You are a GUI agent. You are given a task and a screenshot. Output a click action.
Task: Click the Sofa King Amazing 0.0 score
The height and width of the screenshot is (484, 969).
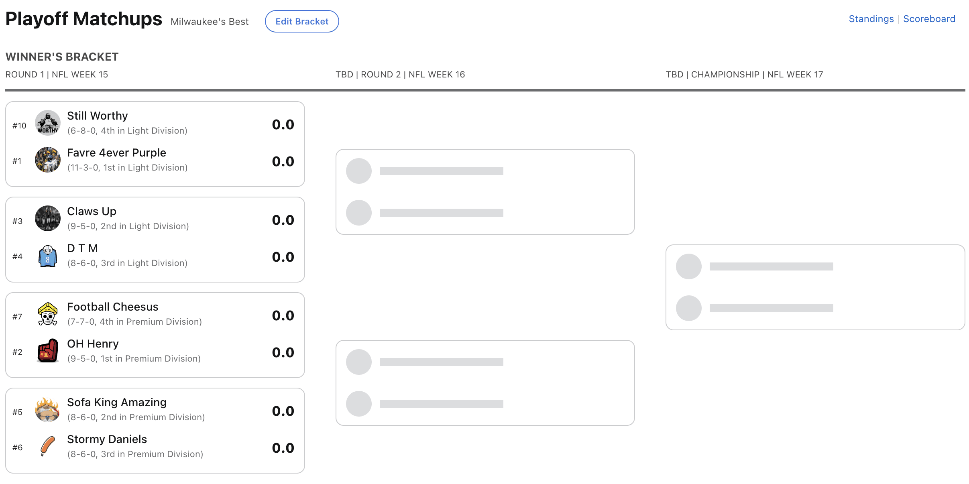point(283,411)
